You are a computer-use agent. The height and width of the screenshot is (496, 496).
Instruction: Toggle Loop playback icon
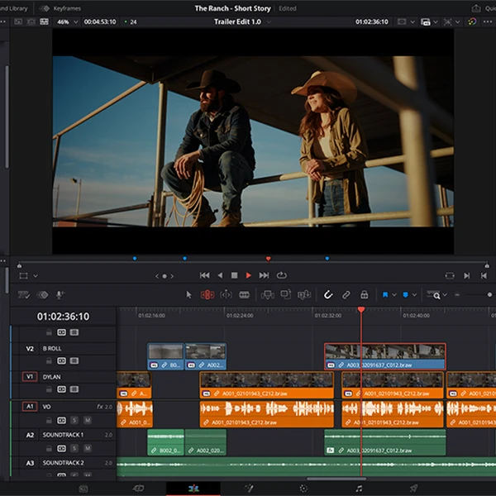click(x=282, y=275)
